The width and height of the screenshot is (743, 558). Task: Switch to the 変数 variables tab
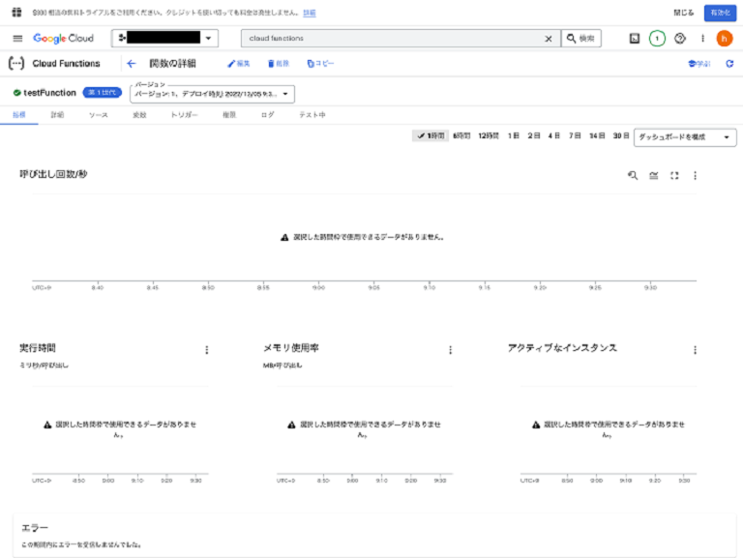[x=139, y=115]
